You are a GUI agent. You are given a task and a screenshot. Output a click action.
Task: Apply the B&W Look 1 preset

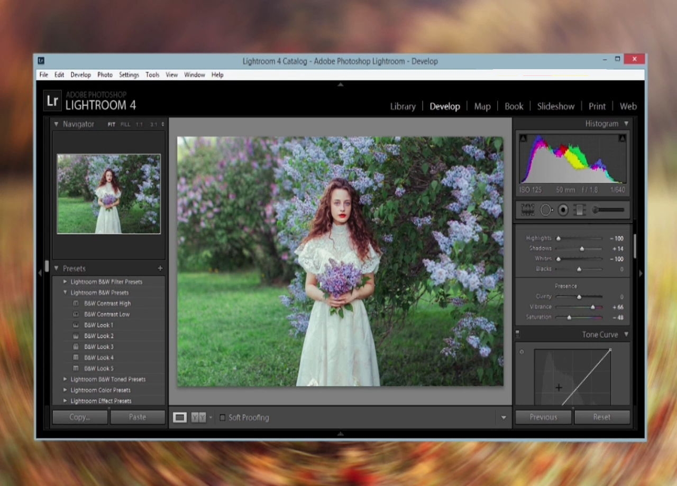98,325
